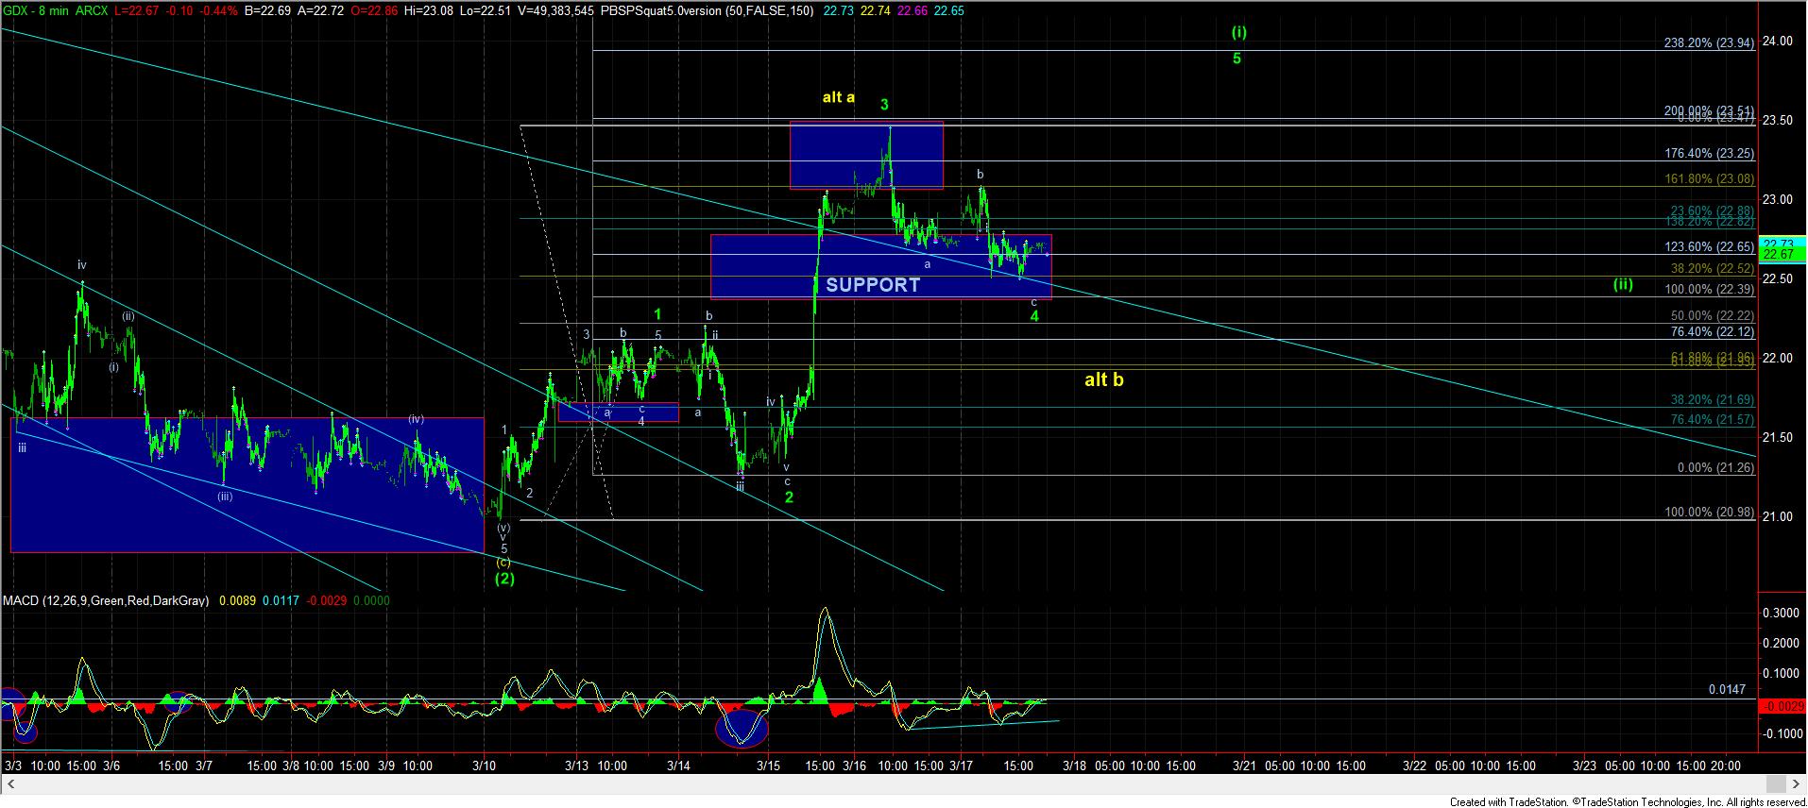Click the 0.00% (21.26) Fibonacci label
Image resolution: width=1808 pixels, height=808 pixels.
click(1715, 467)
